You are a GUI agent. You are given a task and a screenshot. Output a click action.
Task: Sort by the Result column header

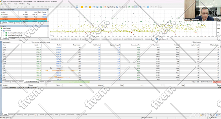(x=32, y=45)
